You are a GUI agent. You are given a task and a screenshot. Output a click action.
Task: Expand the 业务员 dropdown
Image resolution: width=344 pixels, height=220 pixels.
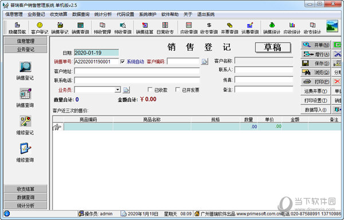click(118, 90)
